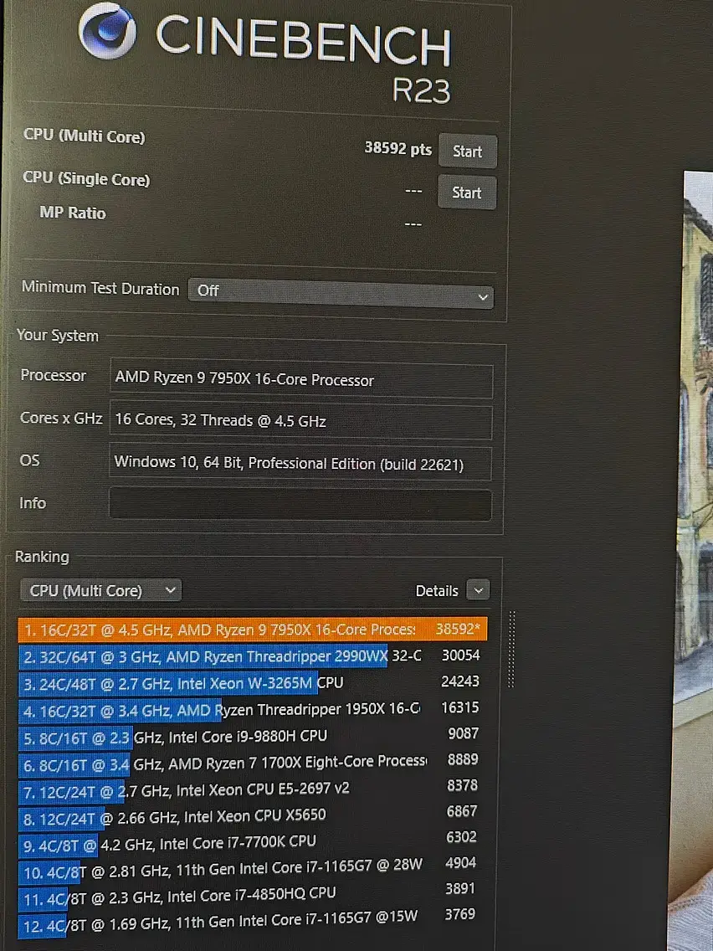
Task: Click the Info input field
Action: click(300, 505)
